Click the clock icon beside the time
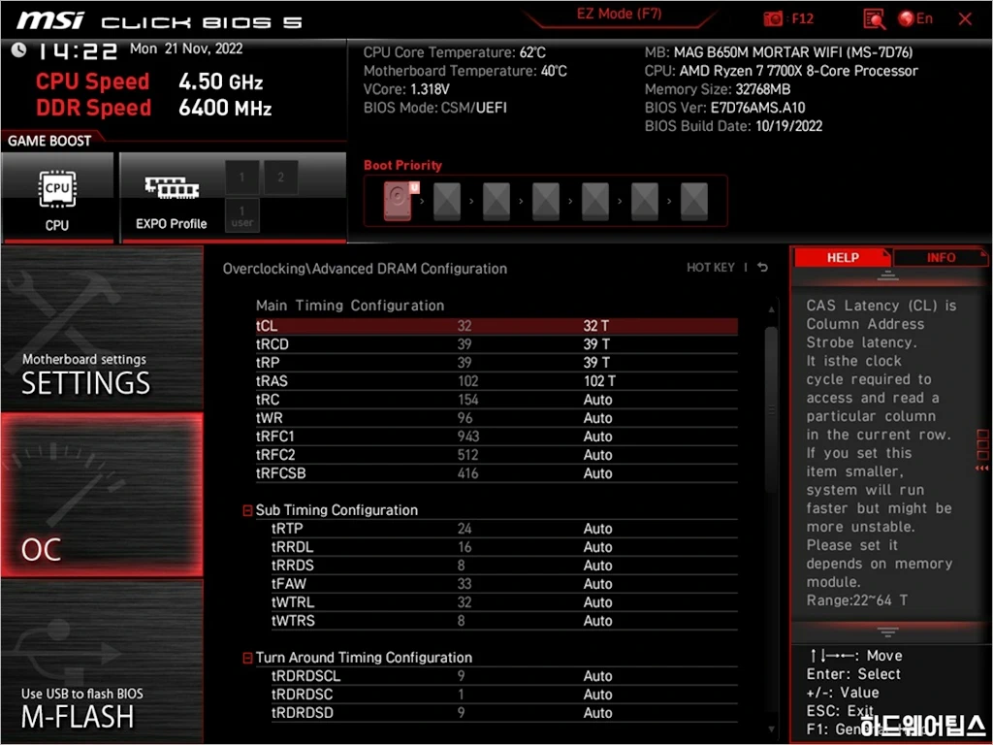 coord(18,49)
